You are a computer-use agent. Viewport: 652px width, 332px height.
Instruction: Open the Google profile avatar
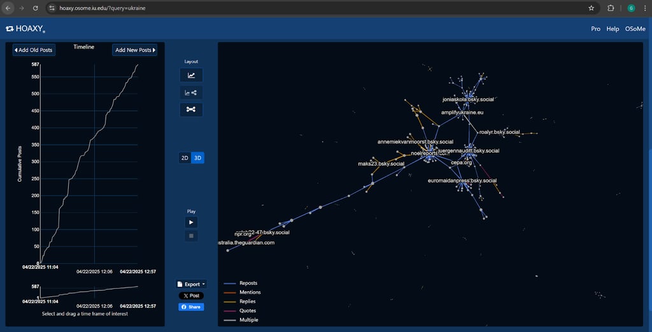tap(631, 8)
